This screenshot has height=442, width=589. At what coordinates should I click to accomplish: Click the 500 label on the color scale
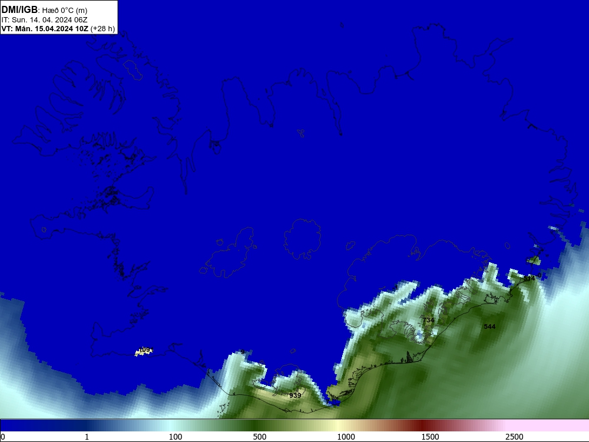(260, 437)
